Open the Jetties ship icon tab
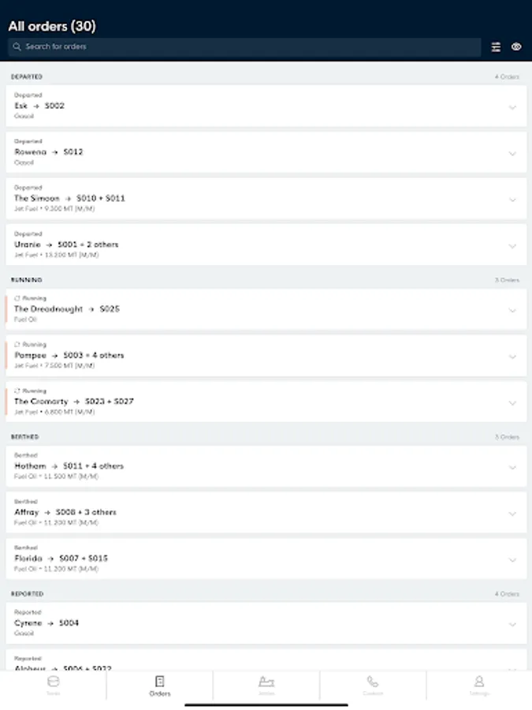Viewport: 532px width, 710px height. (x=266, y=682)
